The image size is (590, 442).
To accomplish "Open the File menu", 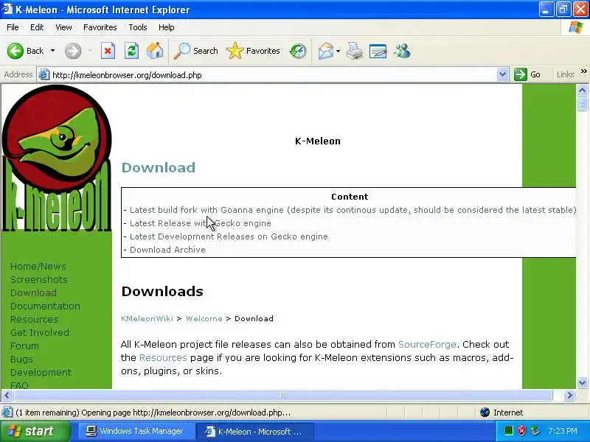I will click(x=13, y=27).
